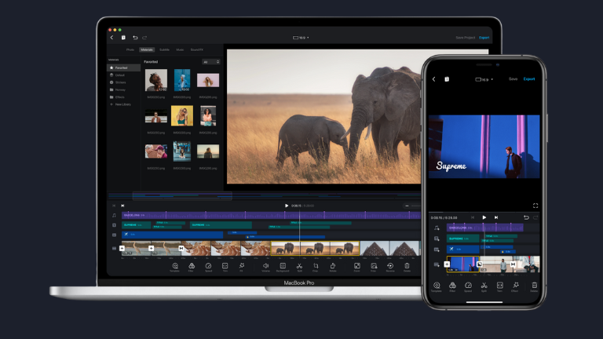Select woman on yellow background thumbnail
The image size is (603, 339).
tap(182, 115)
